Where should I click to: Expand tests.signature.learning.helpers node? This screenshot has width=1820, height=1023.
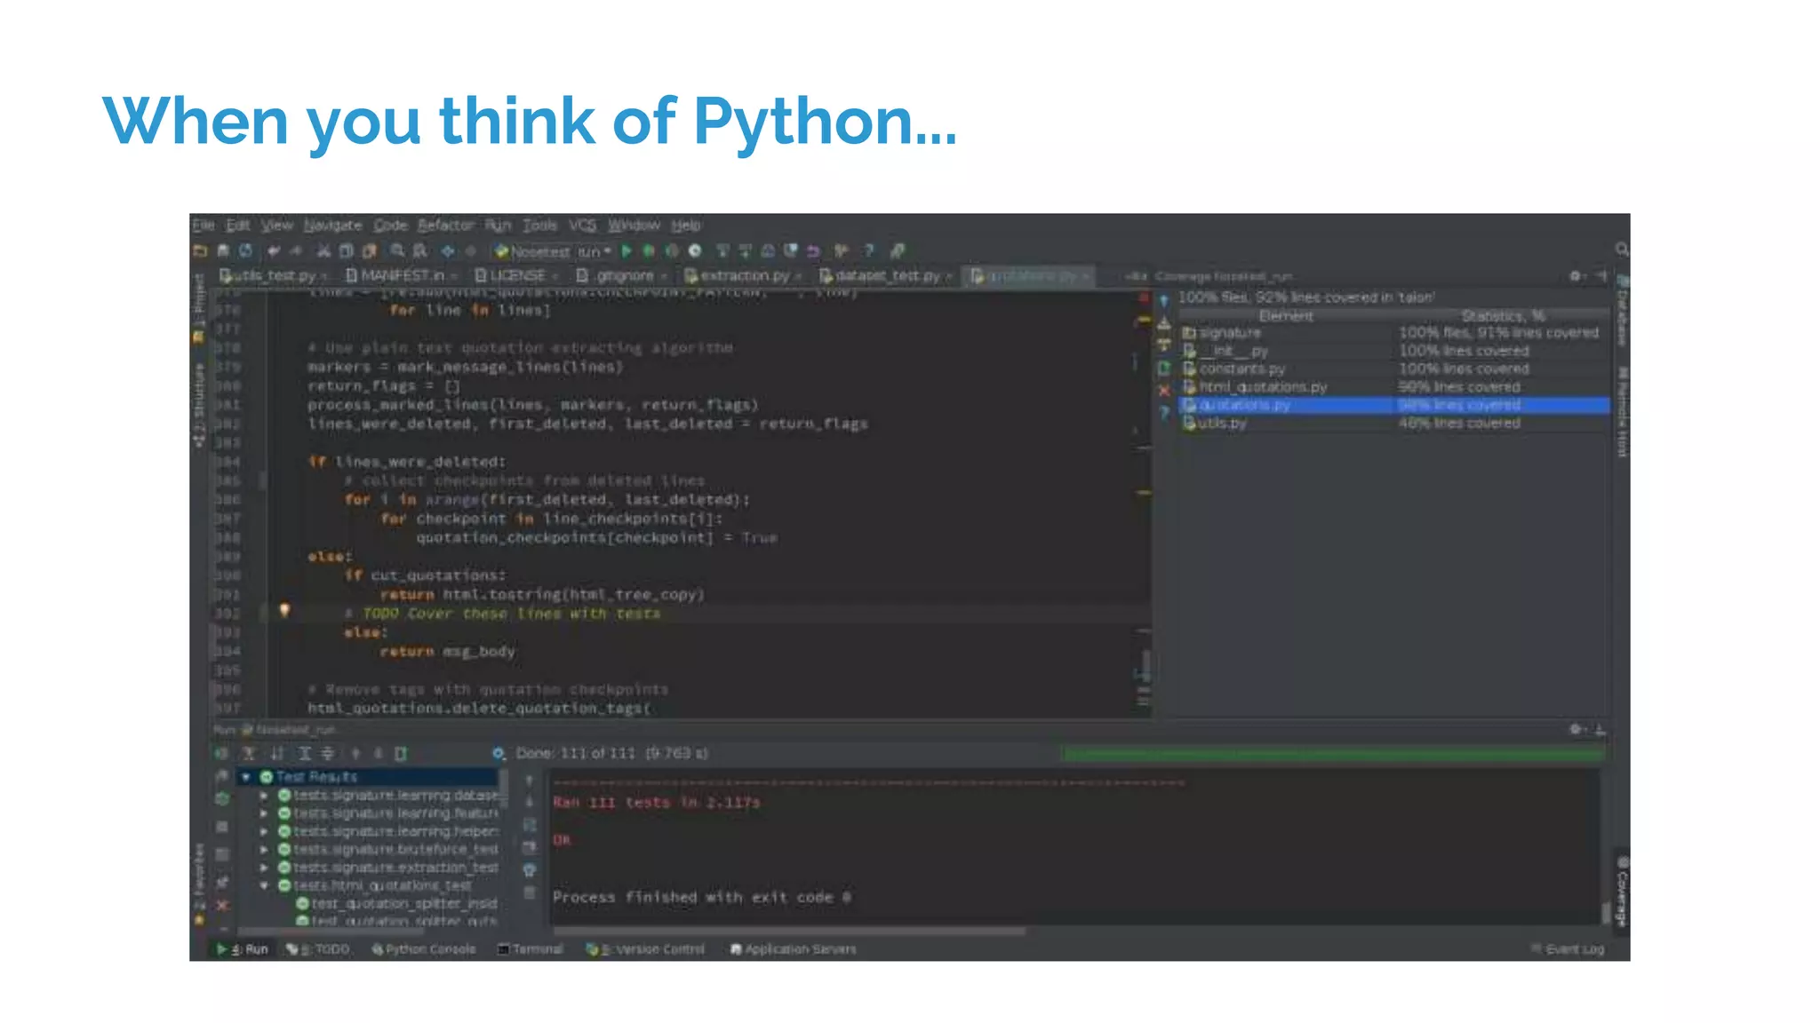pos(264,832)
